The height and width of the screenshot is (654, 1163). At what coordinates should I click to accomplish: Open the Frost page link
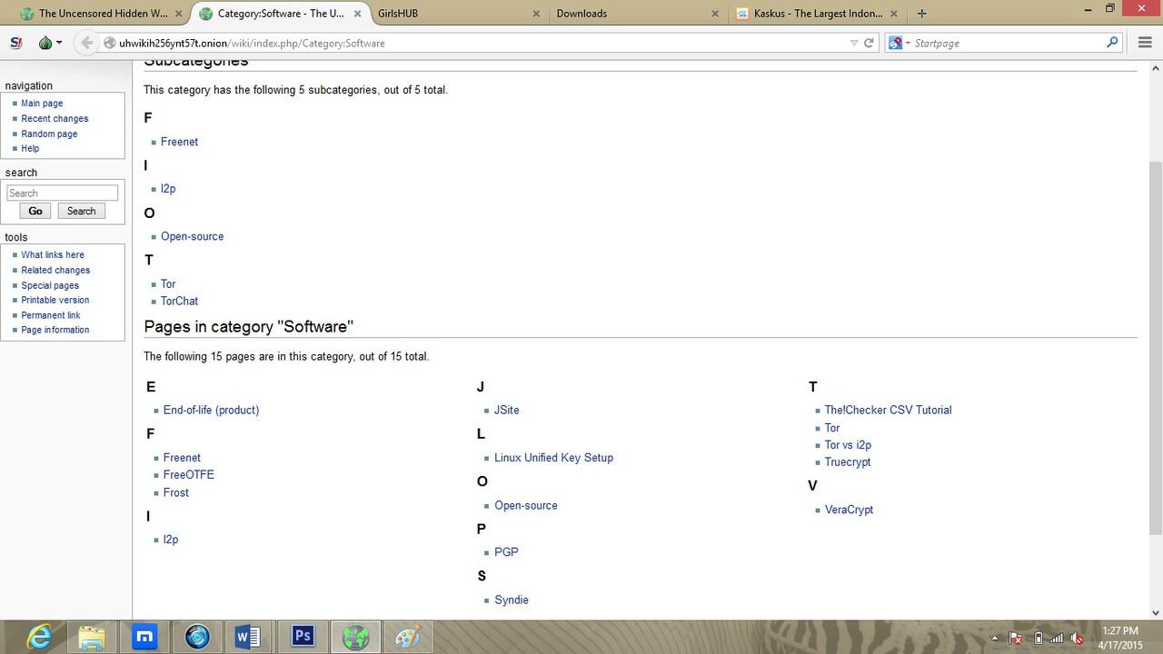(x=176, y=492)
